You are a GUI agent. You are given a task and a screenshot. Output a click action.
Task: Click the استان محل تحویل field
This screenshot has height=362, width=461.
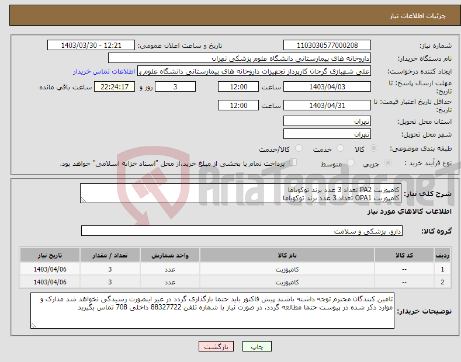(327, 121)
